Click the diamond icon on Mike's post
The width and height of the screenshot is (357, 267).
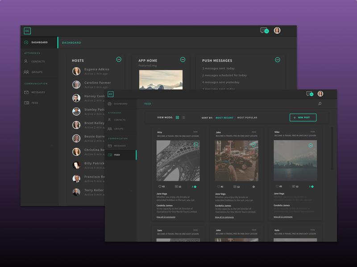[x=312, y=186]
